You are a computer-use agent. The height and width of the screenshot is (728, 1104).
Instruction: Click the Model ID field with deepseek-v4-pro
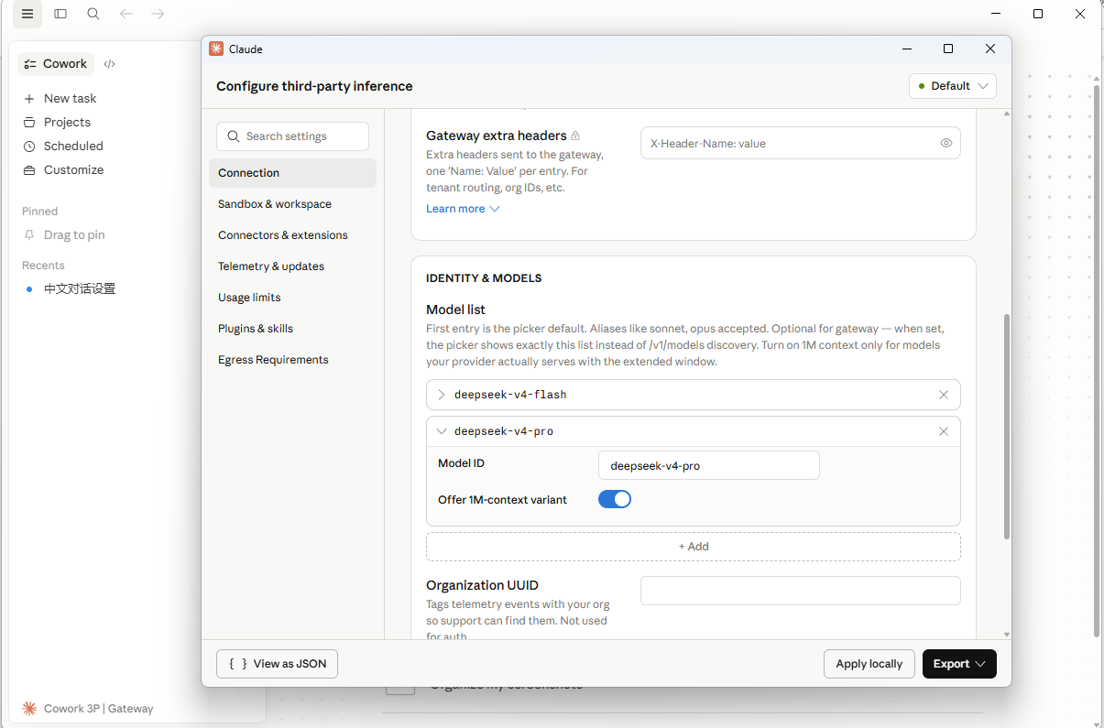click(709, 465)
